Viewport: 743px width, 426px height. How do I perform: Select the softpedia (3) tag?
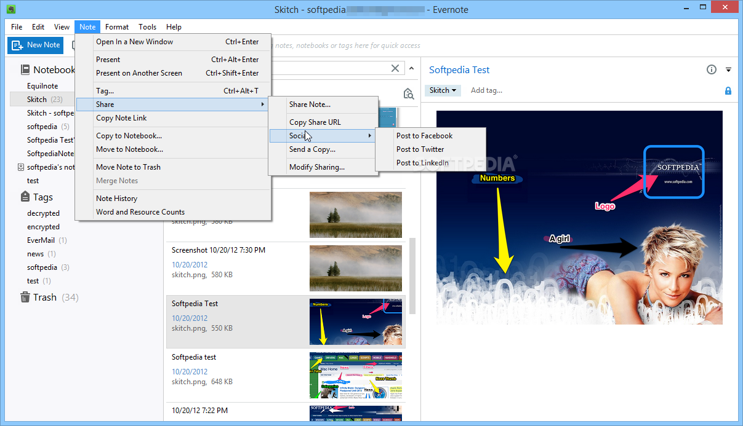point(48,267)
